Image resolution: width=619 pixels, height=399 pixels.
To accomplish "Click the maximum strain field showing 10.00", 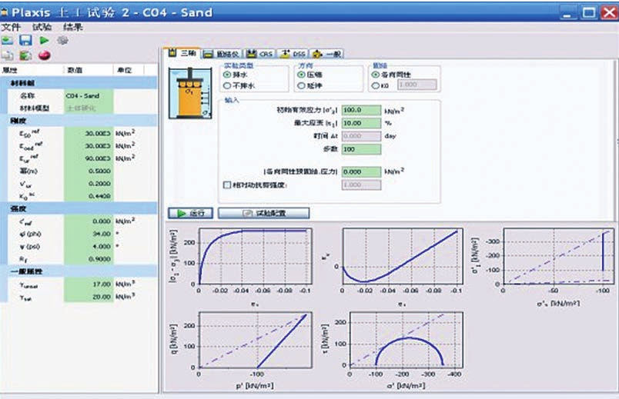I will pos(360,122).
